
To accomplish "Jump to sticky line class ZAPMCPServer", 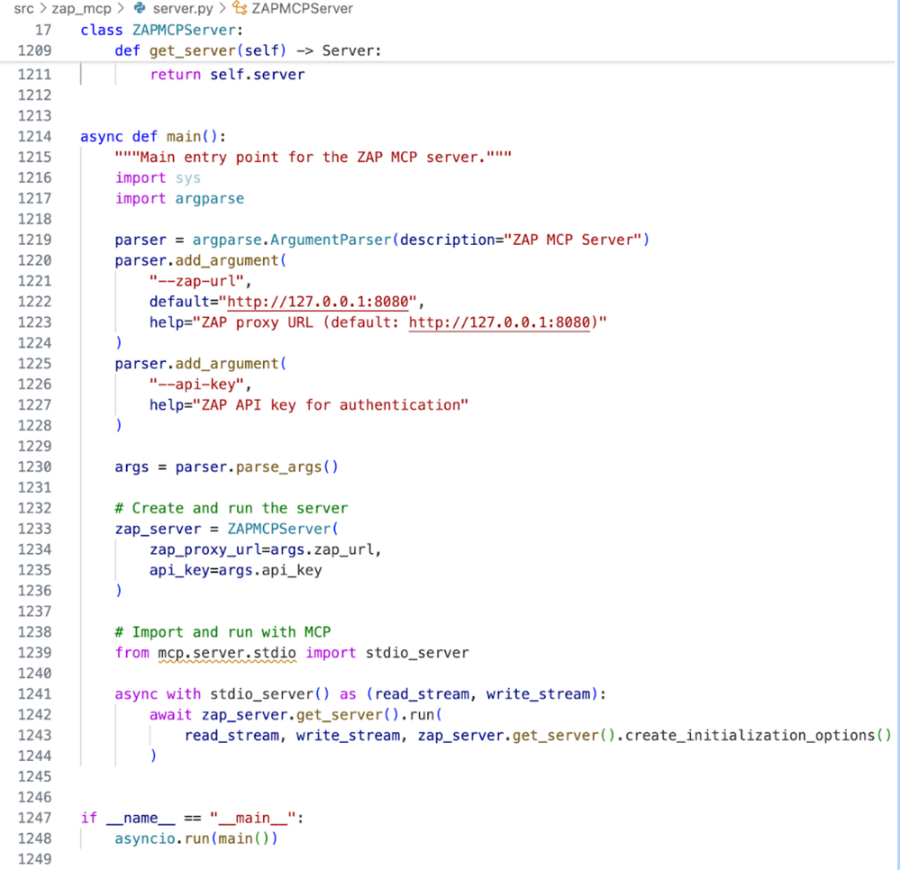I will (162, 30).
